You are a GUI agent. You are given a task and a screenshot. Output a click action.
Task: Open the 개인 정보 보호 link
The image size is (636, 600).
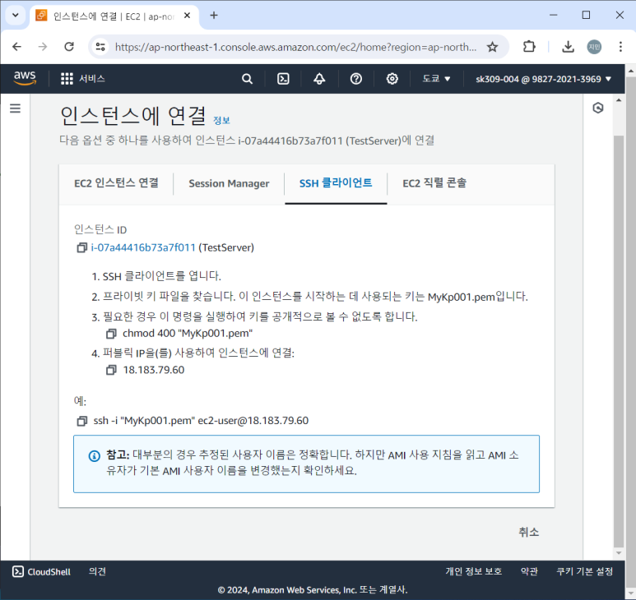(x=473, y=571)
